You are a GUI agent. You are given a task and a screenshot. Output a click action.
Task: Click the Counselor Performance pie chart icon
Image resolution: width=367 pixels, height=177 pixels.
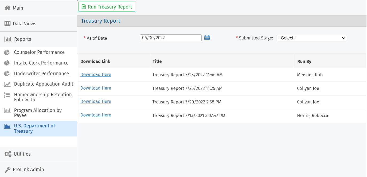(8, 52)
